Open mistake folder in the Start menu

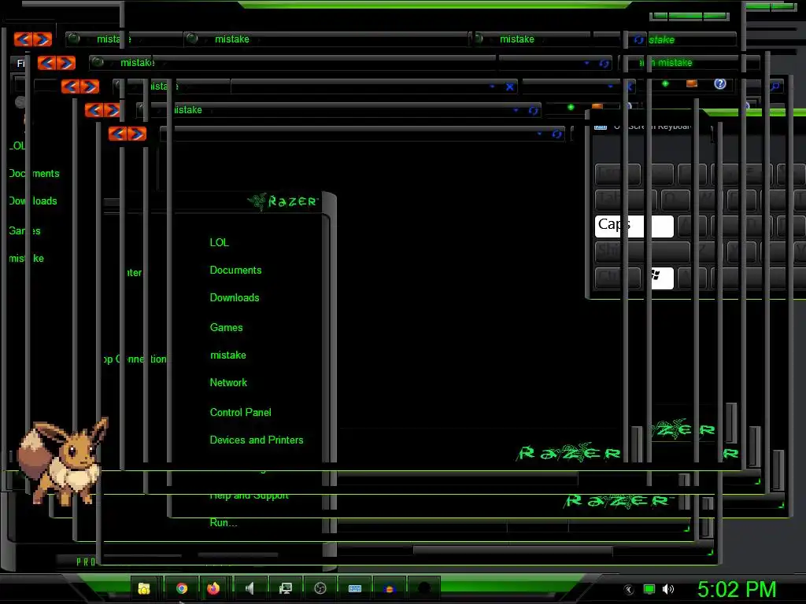[x=228, y=355]
